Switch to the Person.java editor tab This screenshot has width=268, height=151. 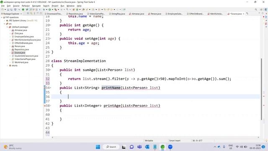[x=155, y=14]
